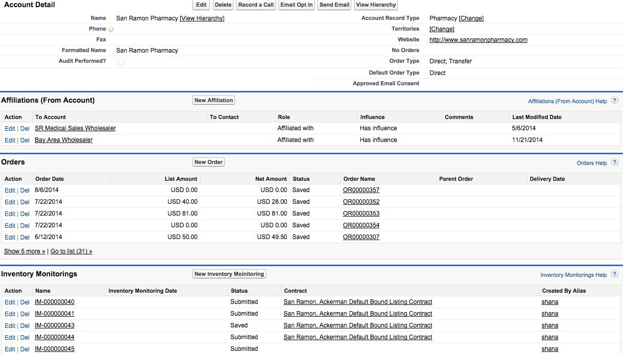Click the Orders Help question mark icon

pyautogui.click(x=614, y=162)
